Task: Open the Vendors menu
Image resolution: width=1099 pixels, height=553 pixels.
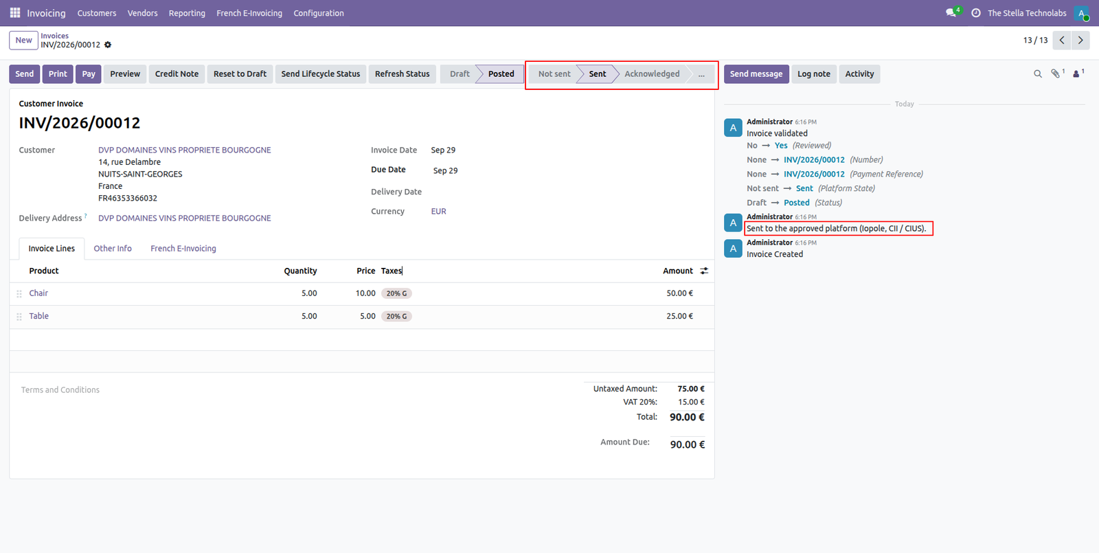Action: tap(142, 13)
